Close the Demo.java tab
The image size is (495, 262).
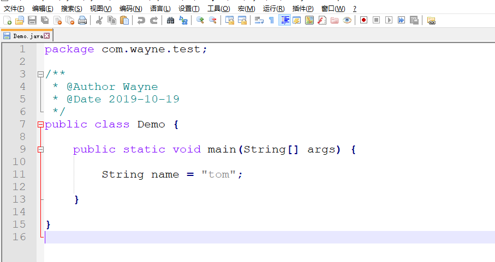coord(47,35)
